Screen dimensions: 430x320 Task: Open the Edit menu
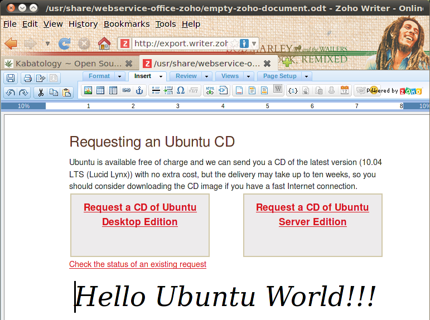point(30,24)
